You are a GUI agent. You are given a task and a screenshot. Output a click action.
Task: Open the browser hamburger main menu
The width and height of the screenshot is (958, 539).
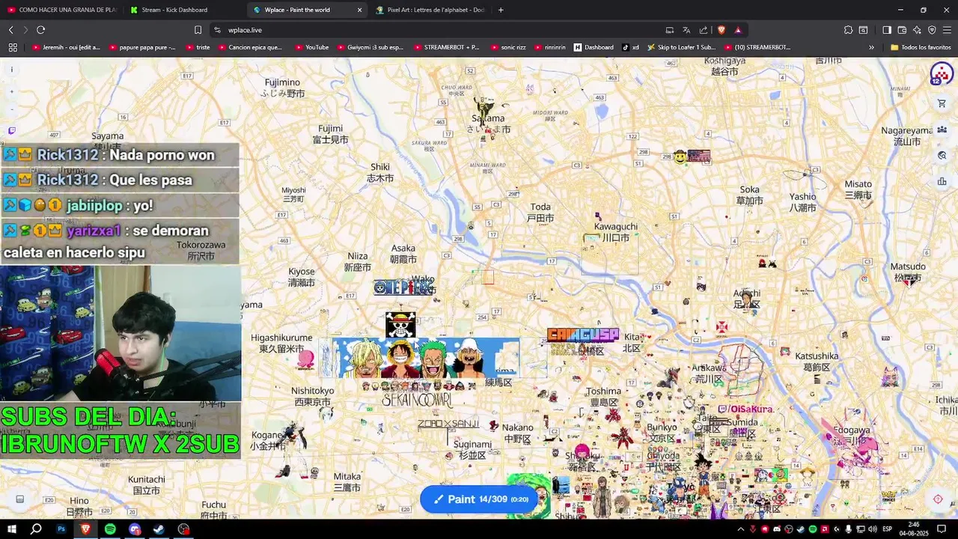coord(947,30)
